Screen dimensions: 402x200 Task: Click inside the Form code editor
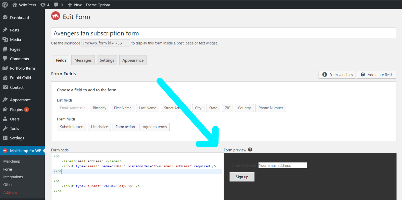[137, 176]
